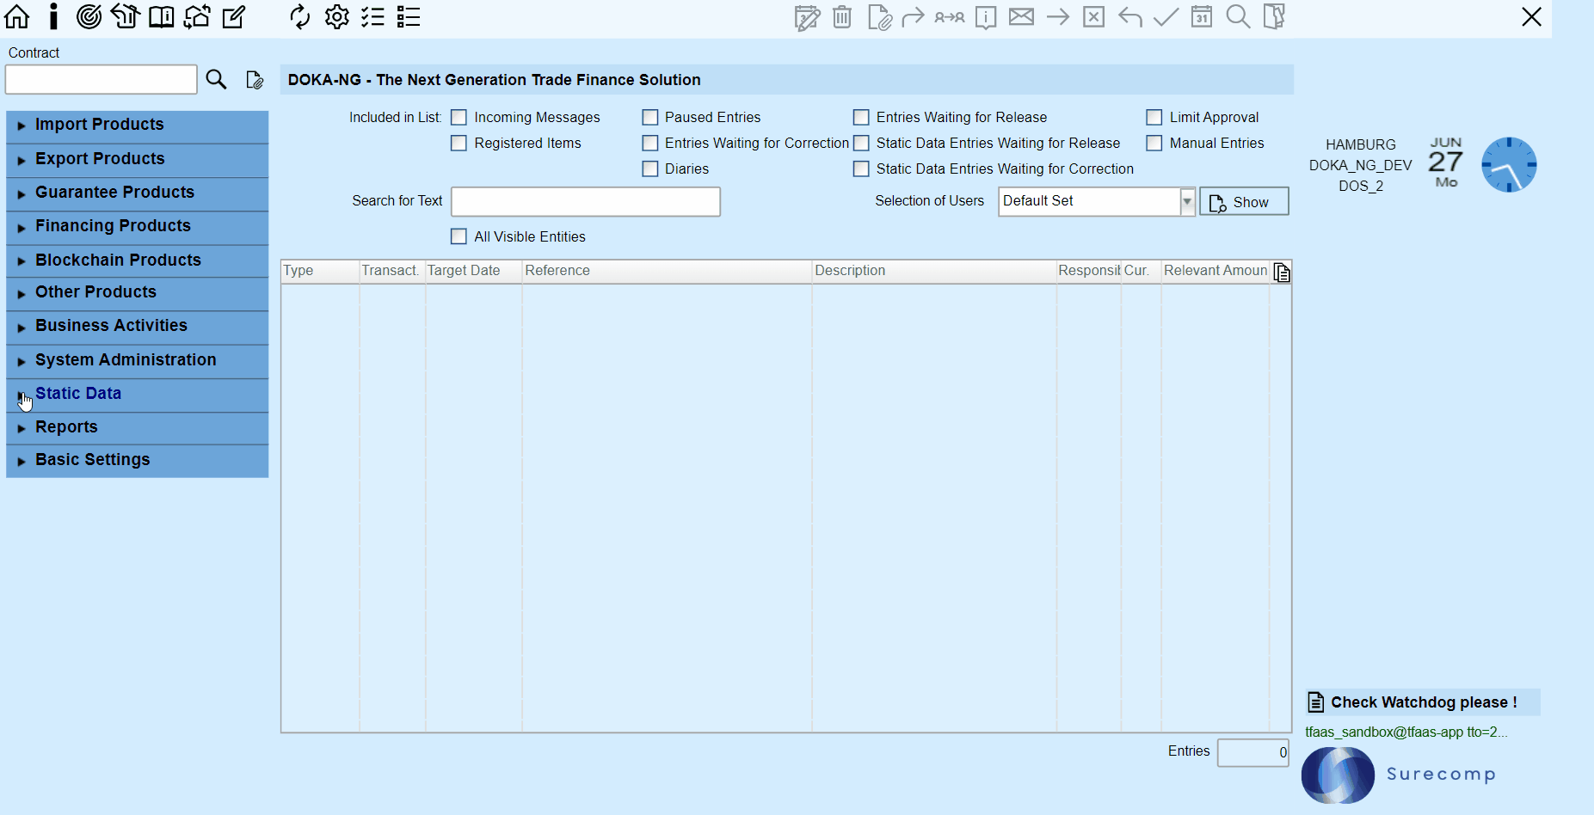Click the document icon beside Contract search
Screen dimensions: 1594x815
pyautogui.click(x=255, y=80)
